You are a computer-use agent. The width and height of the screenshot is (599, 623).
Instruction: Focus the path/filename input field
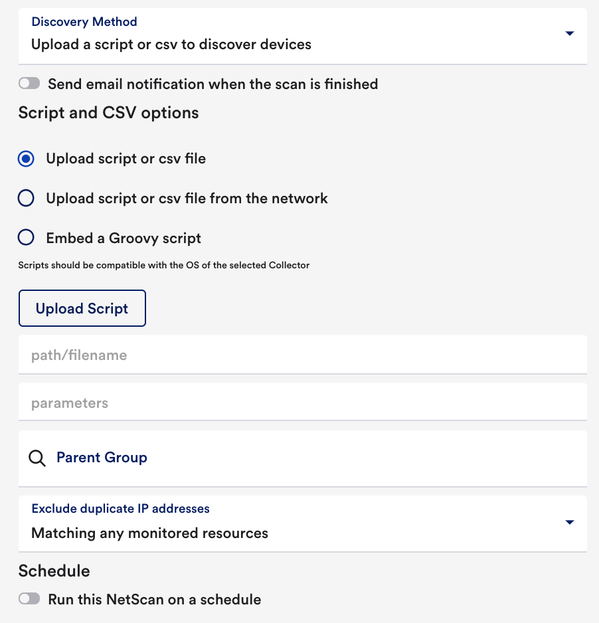(x=303, y=355)
